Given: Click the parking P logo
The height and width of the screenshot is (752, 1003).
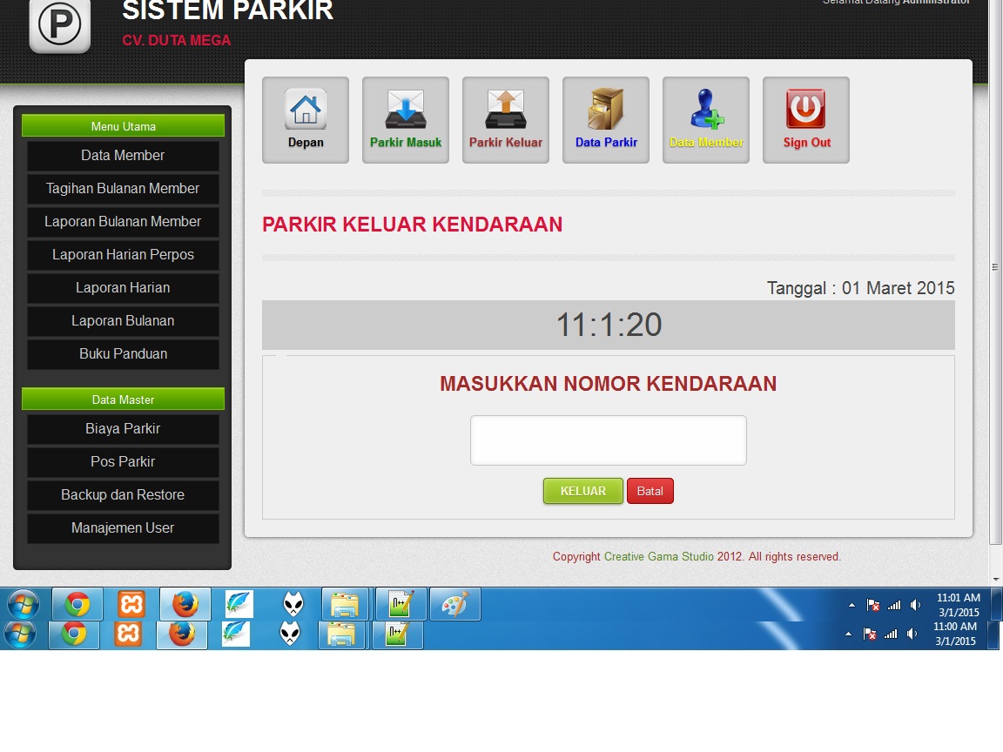Looking at the screenshot, I should (x=59, y=25).
